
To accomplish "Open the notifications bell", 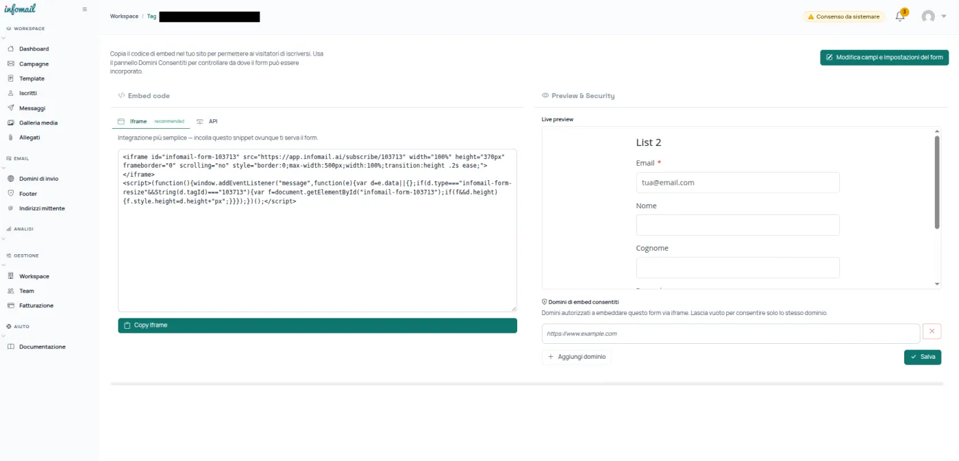I will pyautogui.click(x=900, y=16).
